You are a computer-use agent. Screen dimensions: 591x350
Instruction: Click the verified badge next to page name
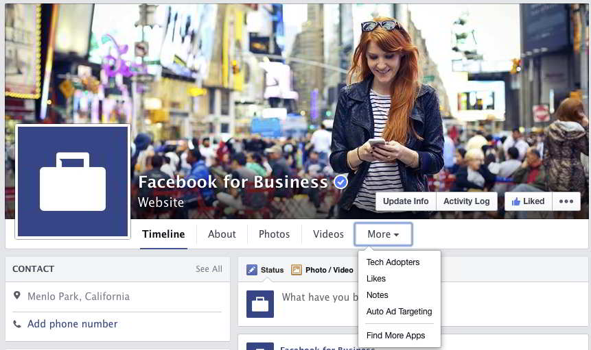coord(340,182)
